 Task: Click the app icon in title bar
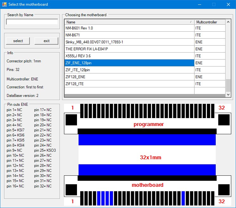point(4,4)
